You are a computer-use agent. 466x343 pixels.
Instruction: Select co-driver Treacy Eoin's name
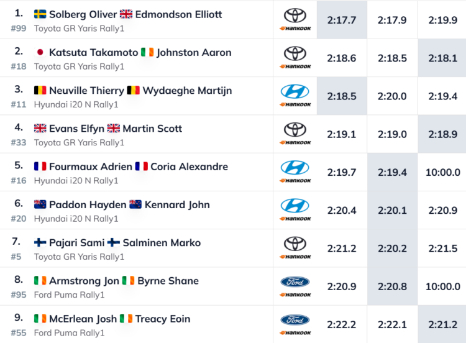tap(164, 319)
